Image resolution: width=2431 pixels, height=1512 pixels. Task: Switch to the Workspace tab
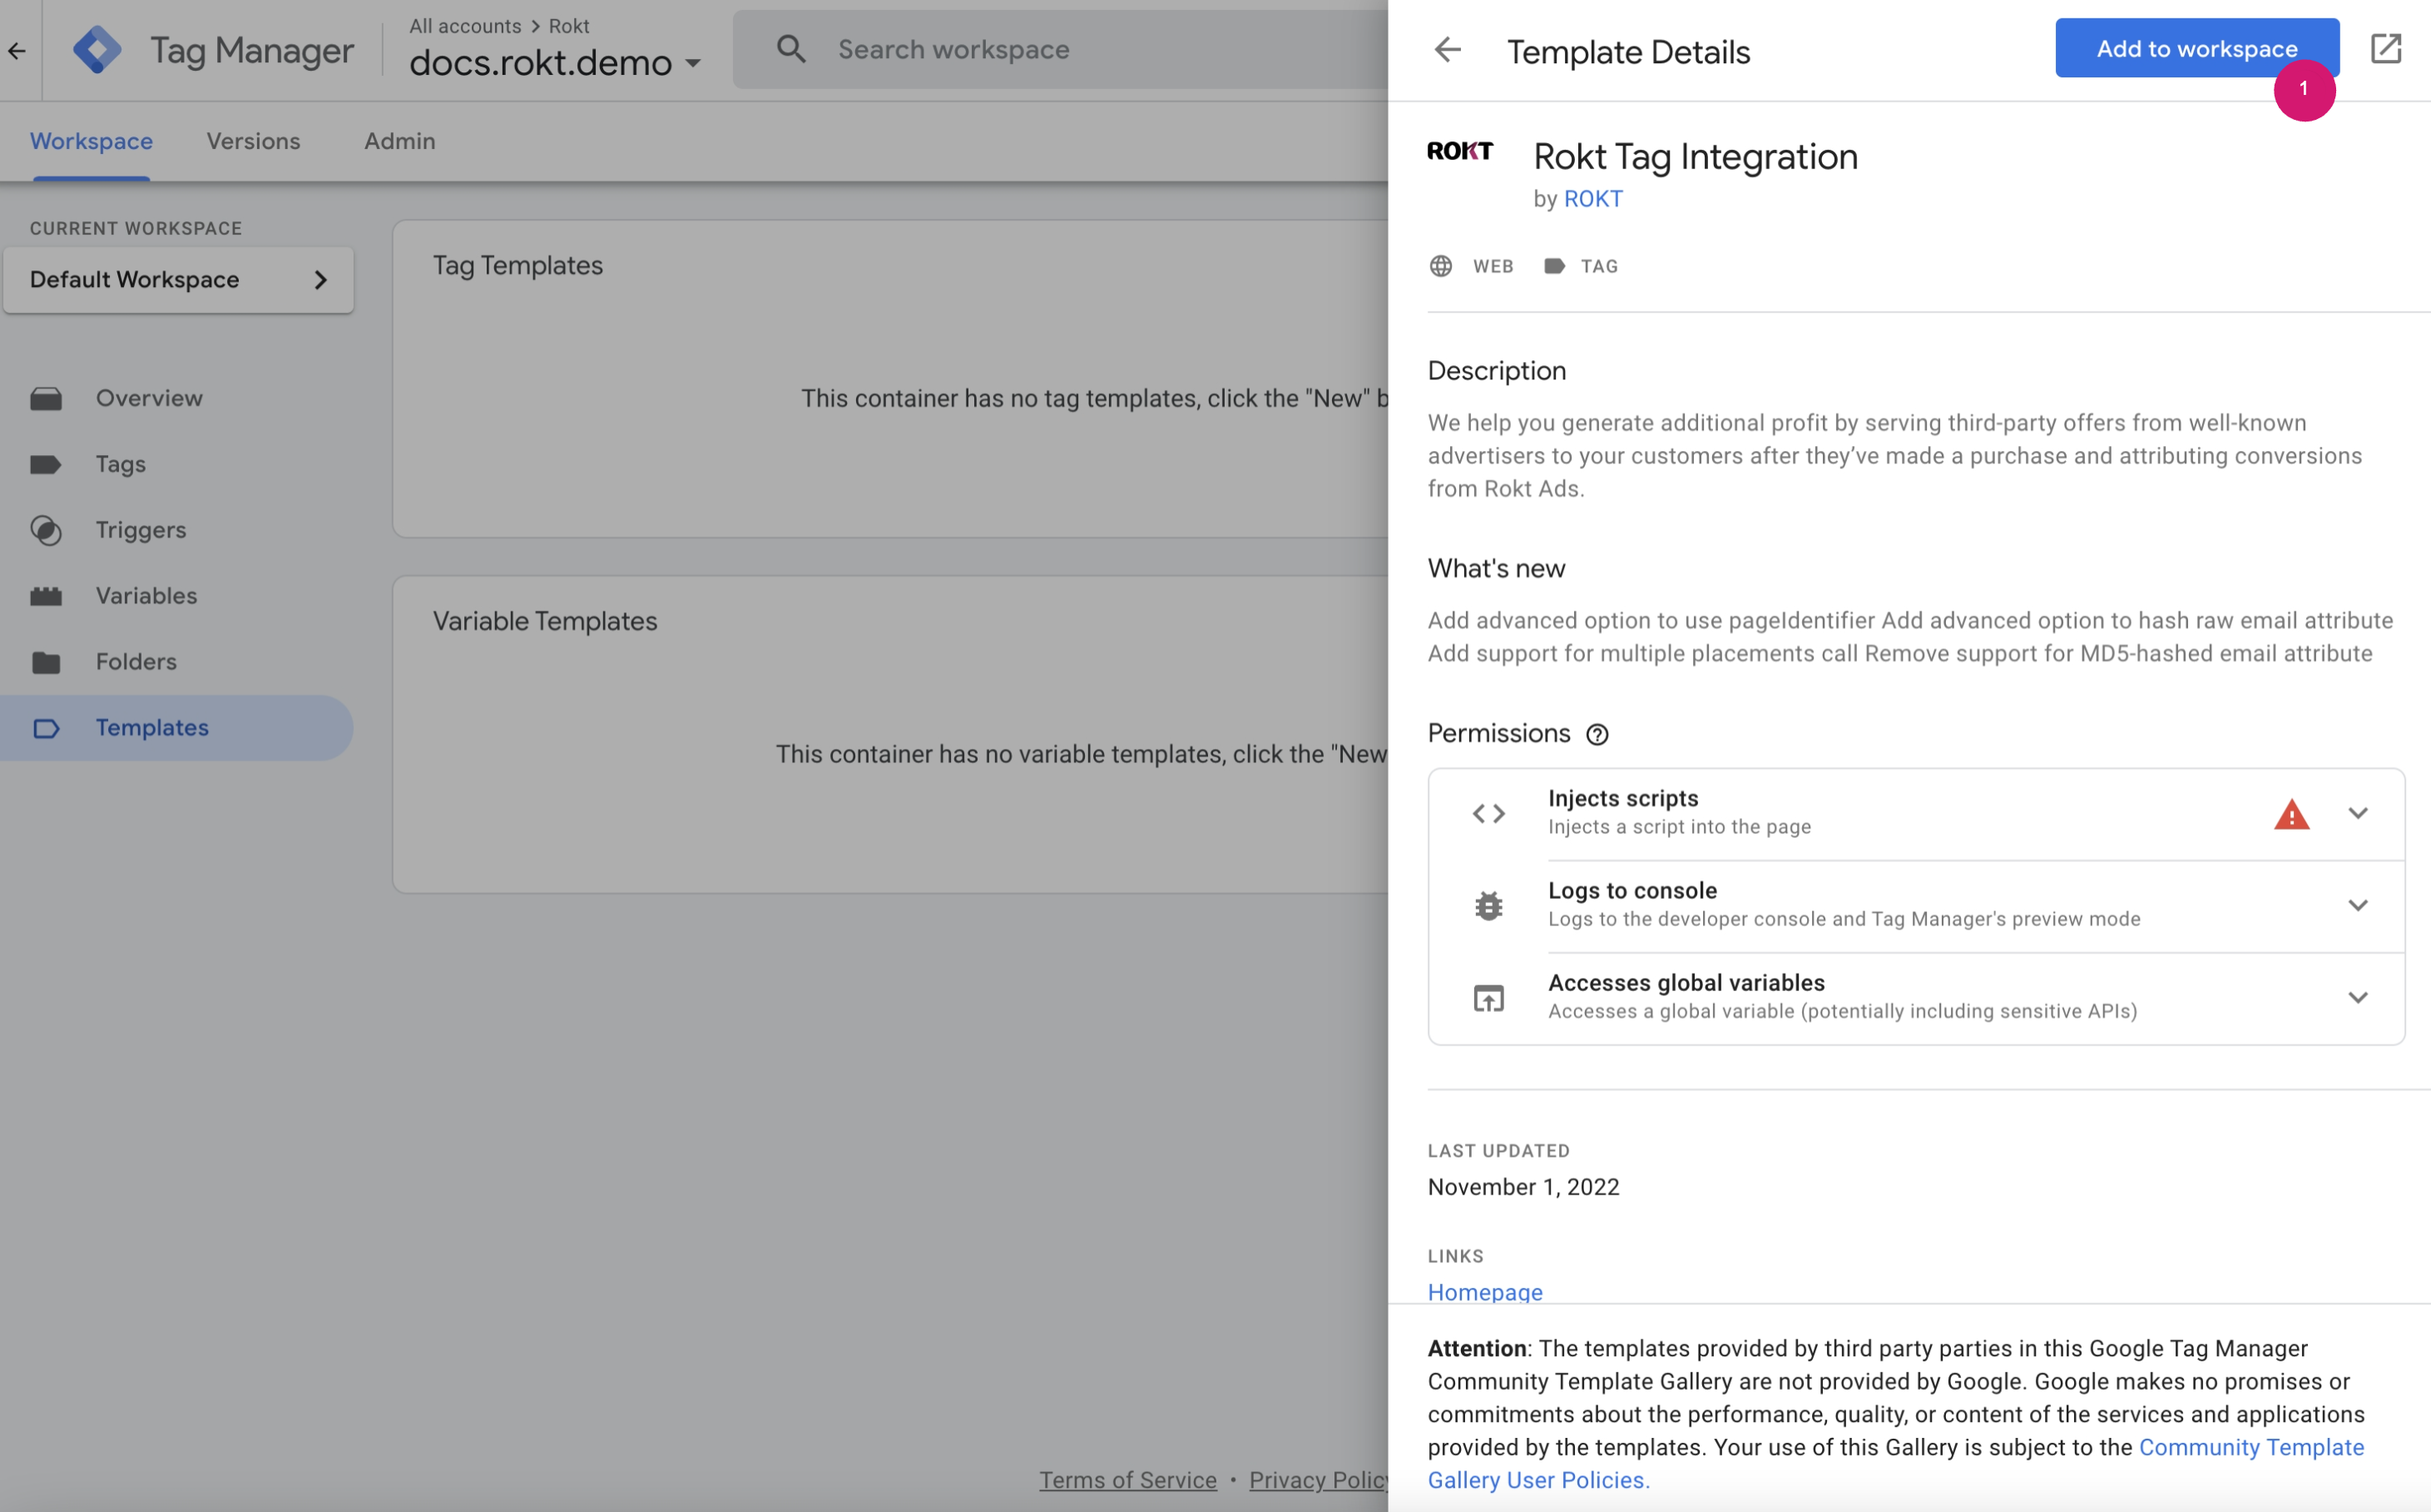91,141
